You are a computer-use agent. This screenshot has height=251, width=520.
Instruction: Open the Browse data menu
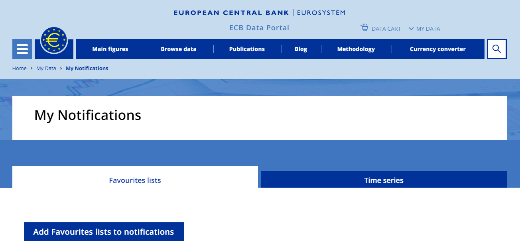pyautogui.click(x=179, y=49)
